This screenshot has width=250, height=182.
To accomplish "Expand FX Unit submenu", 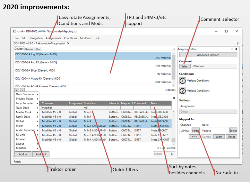I will coord(27,135).
